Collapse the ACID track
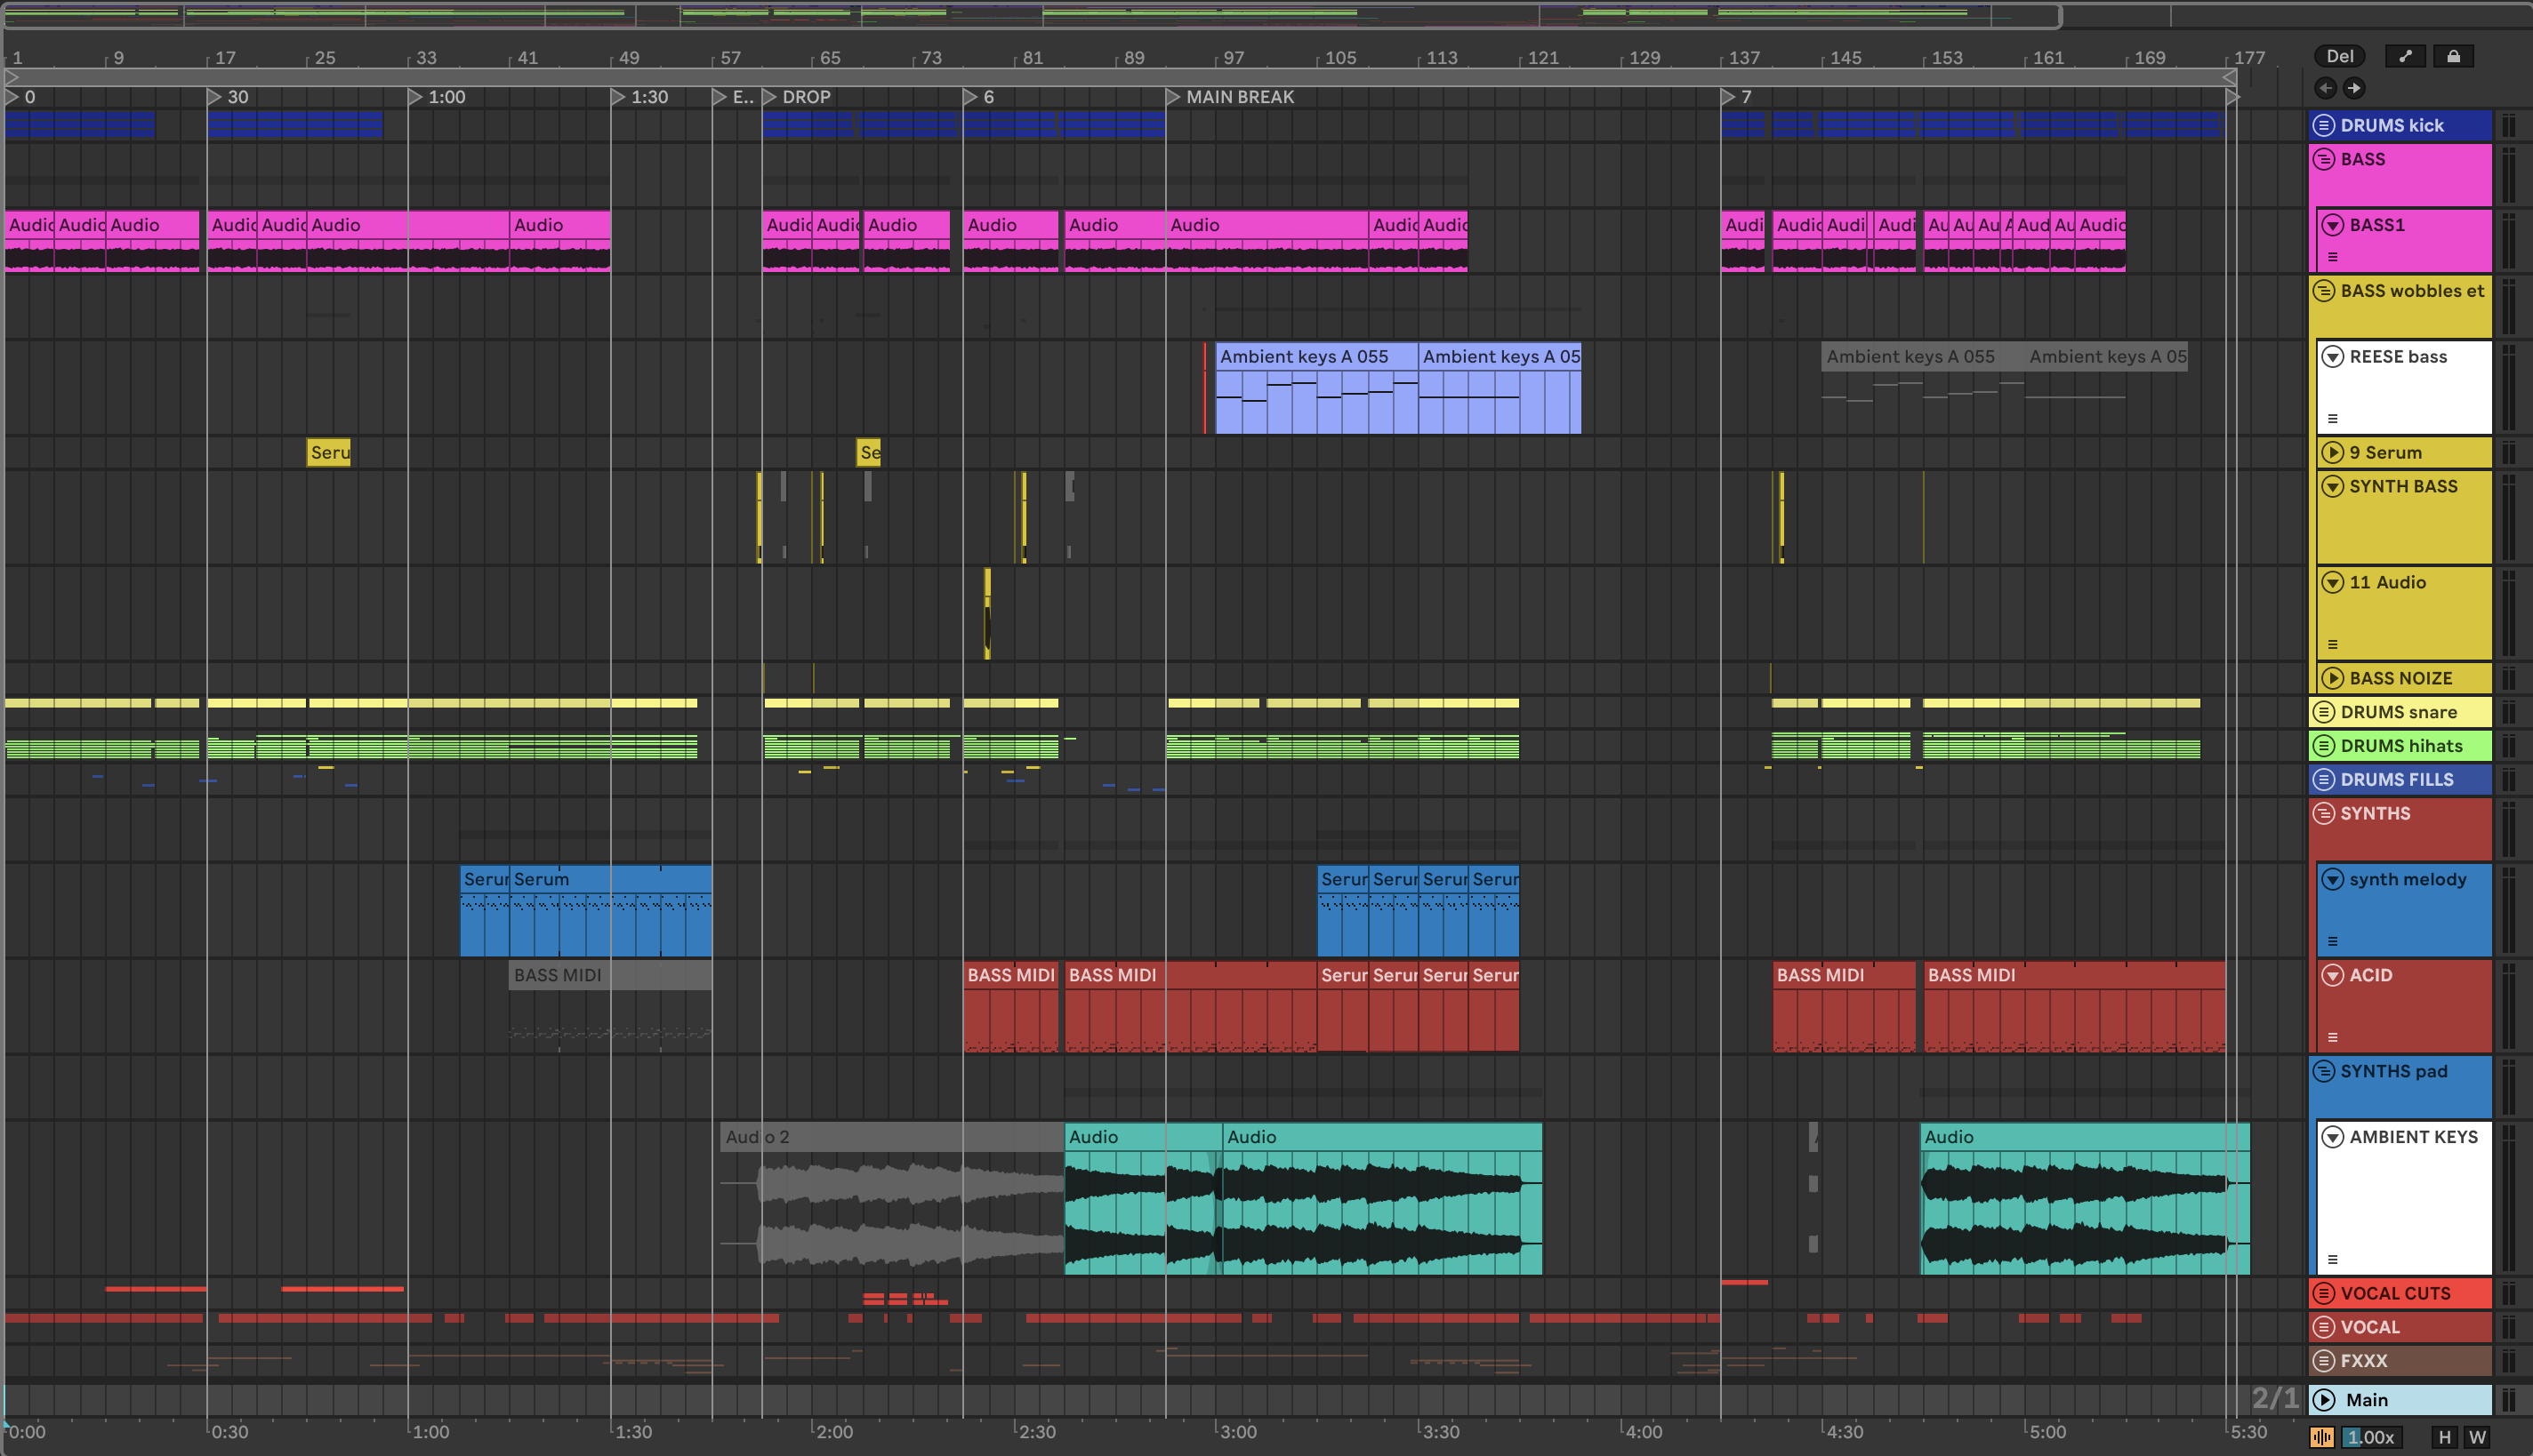 (x=2333, y=976)
